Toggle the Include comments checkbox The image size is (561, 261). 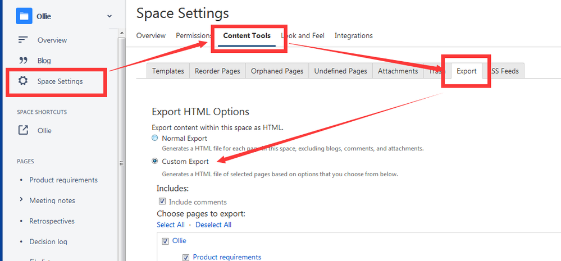pyautogui.click(x=162, y=202)
